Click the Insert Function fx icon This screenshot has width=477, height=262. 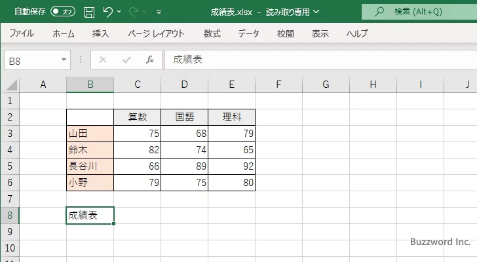click(x=150, y=60)
